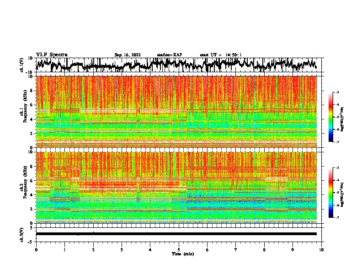Click the ch.3(V) axis label

[x=22, y=235]
